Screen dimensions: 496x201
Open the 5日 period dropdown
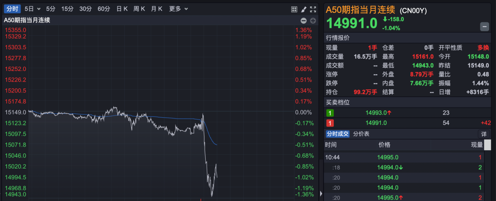pos(32,9)
